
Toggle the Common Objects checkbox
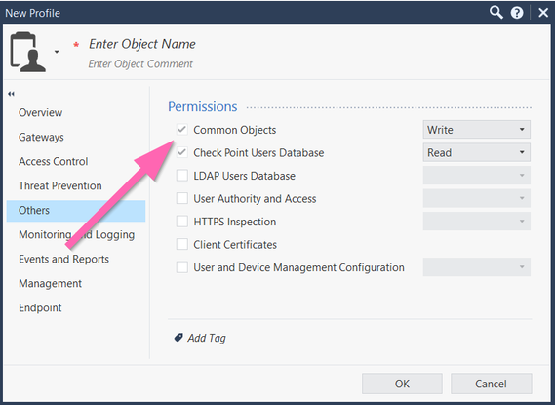click(182, 130)
